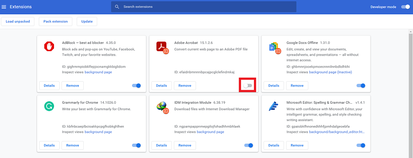Click the Pack extension button

(x=56, y=22)
